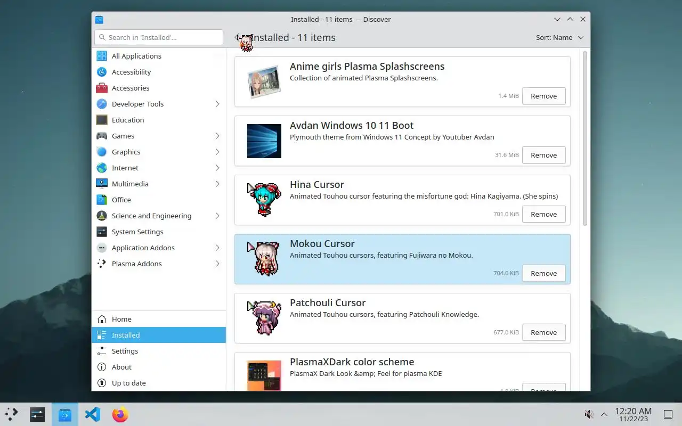Expand the Games subcategories arrow
682x426 pixels.
tap(217, 136)
